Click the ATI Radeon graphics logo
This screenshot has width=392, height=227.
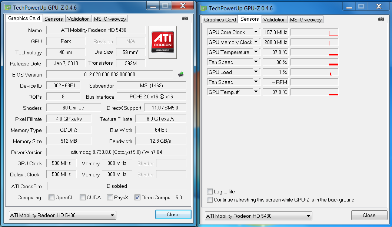163,42
